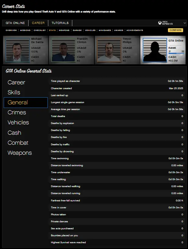Select Trevor Philips mugshot

tap(109, 50)
